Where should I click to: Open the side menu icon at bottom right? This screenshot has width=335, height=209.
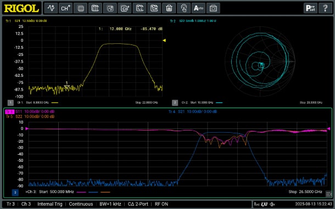[x=328, y=194]
